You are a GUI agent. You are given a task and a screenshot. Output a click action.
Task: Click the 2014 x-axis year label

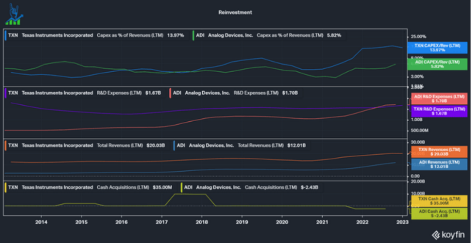(x=41, y=222)
